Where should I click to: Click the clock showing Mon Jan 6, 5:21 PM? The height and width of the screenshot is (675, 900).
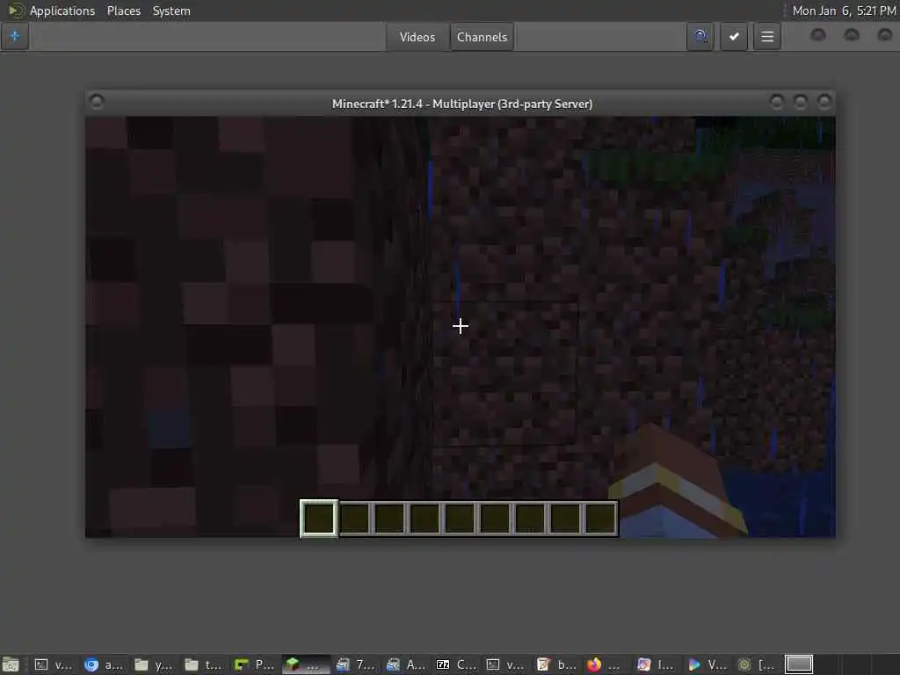click(844, 11)
